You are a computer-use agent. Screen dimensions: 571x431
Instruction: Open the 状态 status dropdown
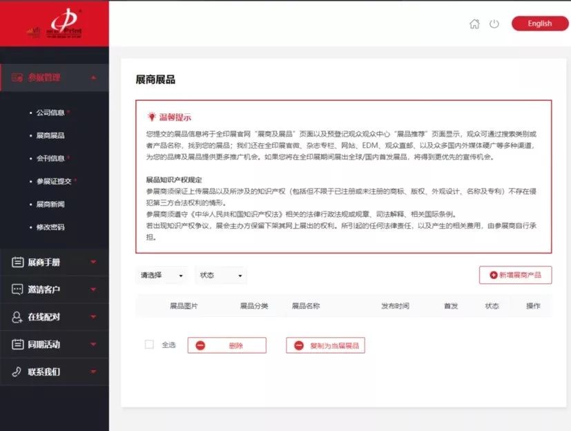221,275
